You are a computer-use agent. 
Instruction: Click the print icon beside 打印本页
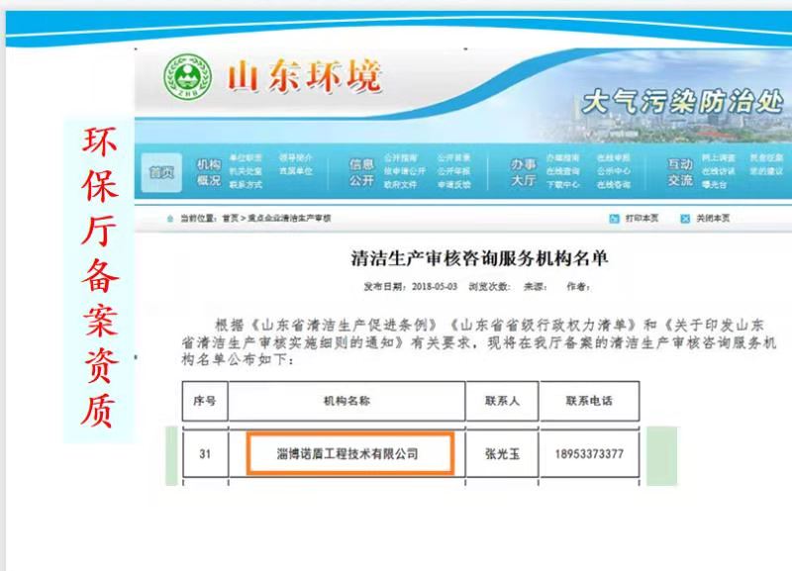click(x=615, y=219)
